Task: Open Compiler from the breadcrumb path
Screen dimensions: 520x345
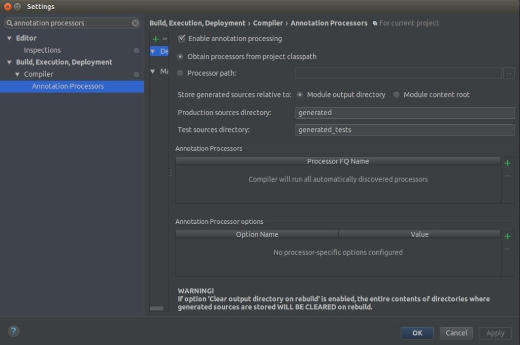Action: pyautogui.click(x=268, y=23)
